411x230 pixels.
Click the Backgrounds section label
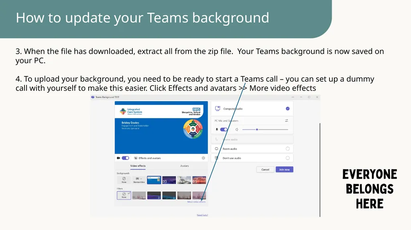pos(123,173)
